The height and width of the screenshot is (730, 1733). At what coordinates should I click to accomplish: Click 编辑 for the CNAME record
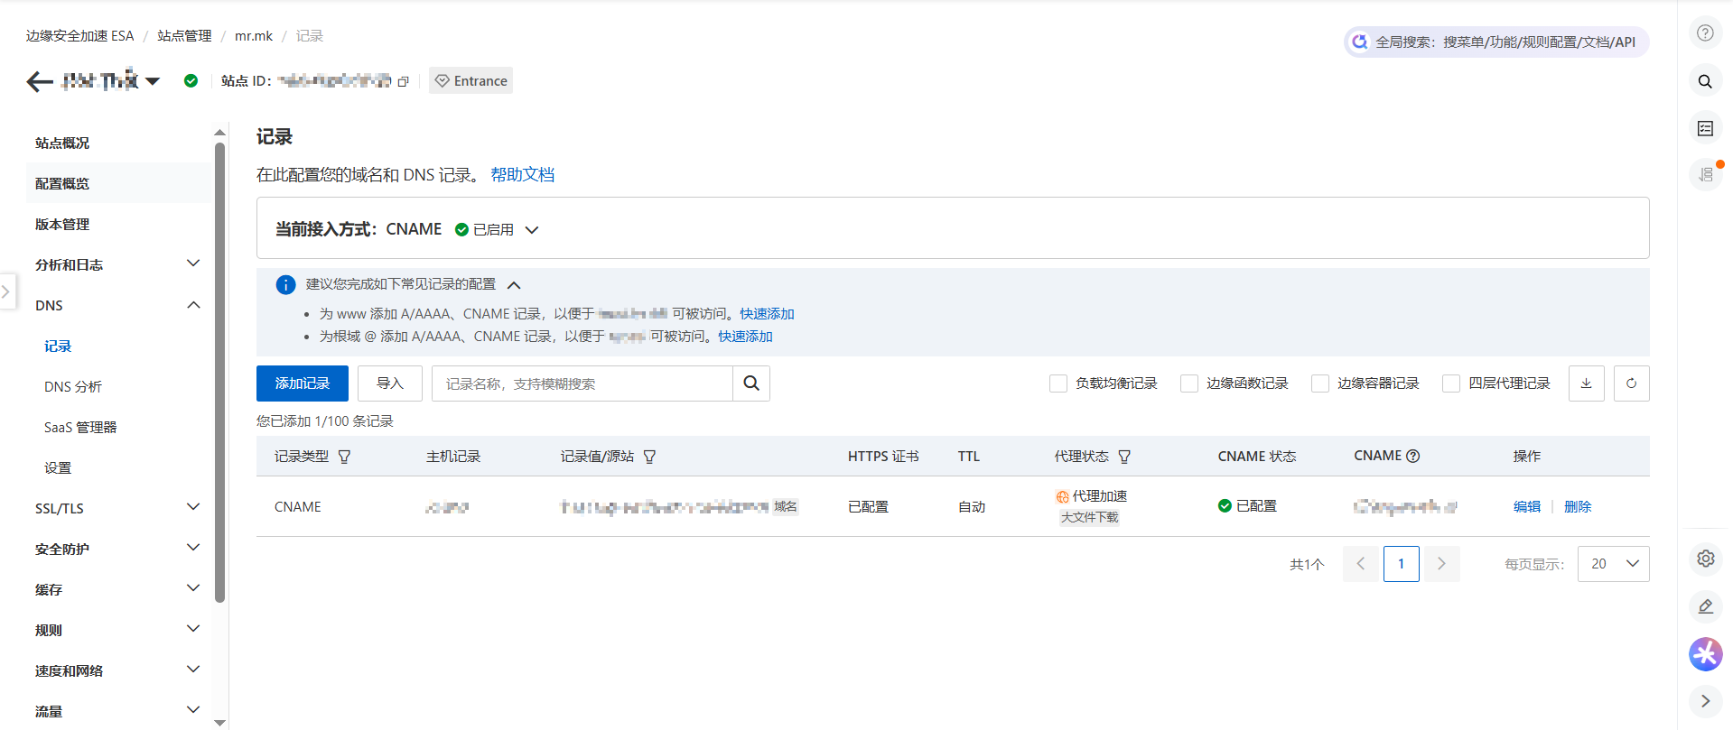(1527, 506)
